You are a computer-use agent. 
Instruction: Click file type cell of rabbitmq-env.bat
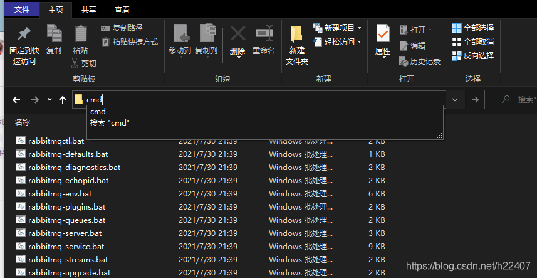click(x=301, y=194)
